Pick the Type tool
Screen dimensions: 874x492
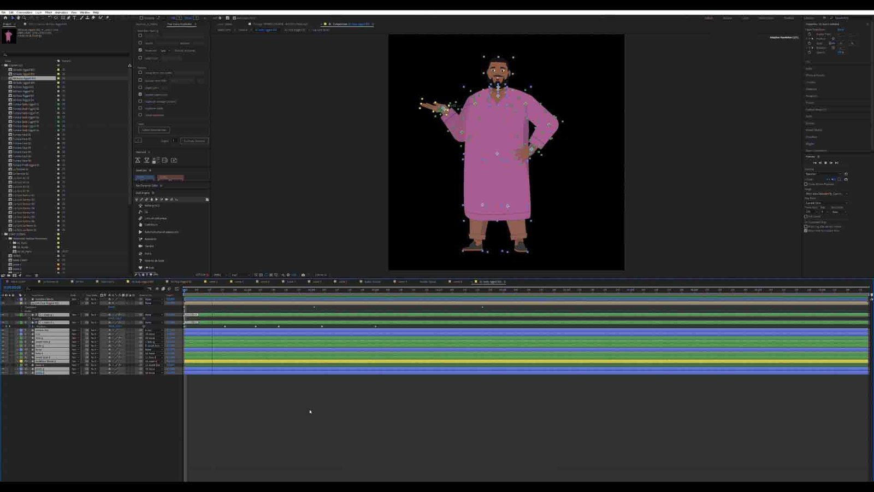pos(75,17)
